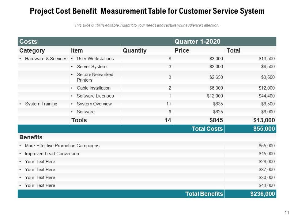This screenshot has height=220, width=294.
Task: Select the $30,000 benefit value
Action: point(267,178)
